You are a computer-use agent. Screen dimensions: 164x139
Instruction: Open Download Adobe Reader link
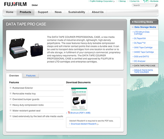pos(84,124)
